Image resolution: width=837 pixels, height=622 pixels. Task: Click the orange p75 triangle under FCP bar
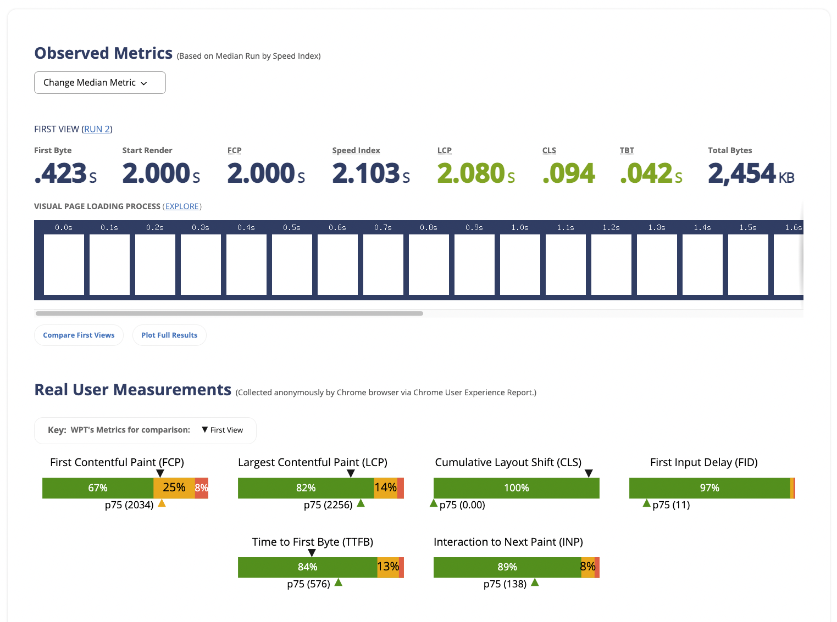[162, 503]
